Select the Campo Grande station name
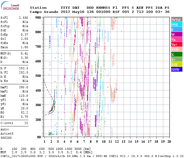Image resolution: width=184 pixels, height=158 pixels. [43, 12]
